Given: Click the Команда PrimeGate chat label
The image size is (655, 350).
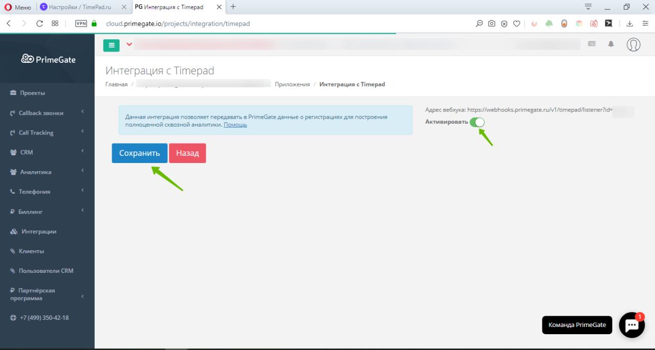Looking at the screenshot, I should (577, 325).
